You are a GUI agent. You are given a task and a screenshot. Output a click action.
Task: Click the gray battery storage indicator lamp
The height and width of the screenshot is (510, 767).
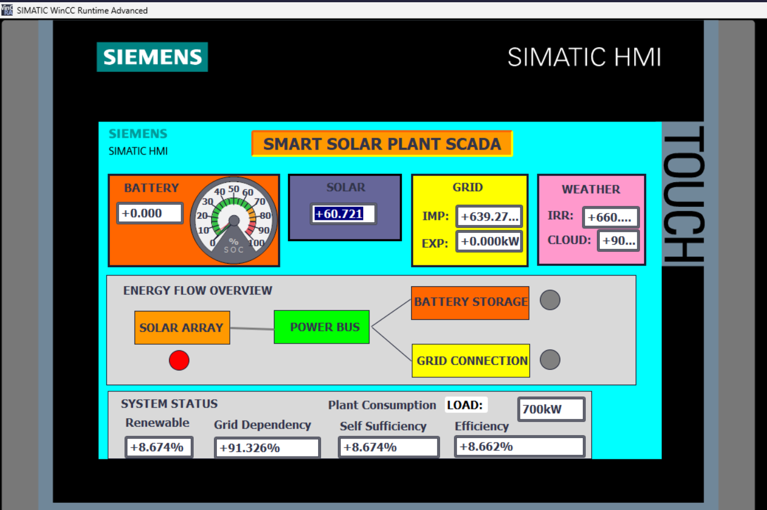coord(550,300)
